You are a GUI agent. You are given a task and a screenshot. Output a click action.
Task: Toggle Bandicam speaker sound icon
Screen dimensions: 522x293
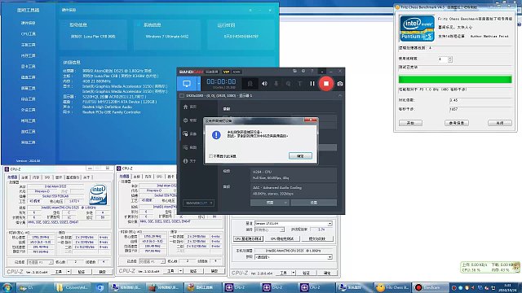pyautogui.click(x=264, y=84)
